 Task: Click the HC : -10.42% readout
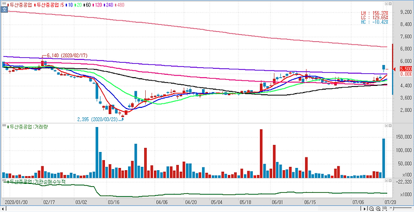375,22
